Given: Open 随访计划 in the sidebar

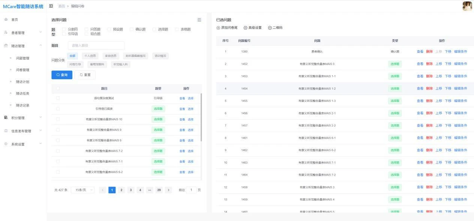Looking at the screenshot, I should pyautogui.click(x=22, y=82).
